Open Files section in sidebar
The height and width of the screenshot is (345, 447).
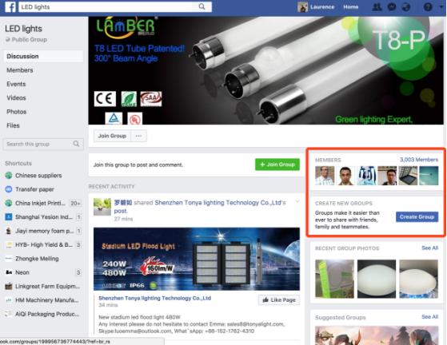13,125
